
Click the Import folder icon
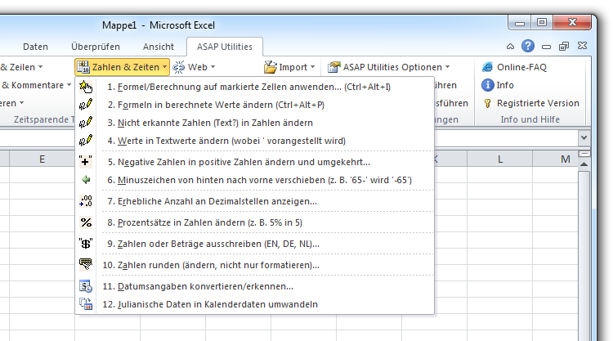click(x=271, y=67)
